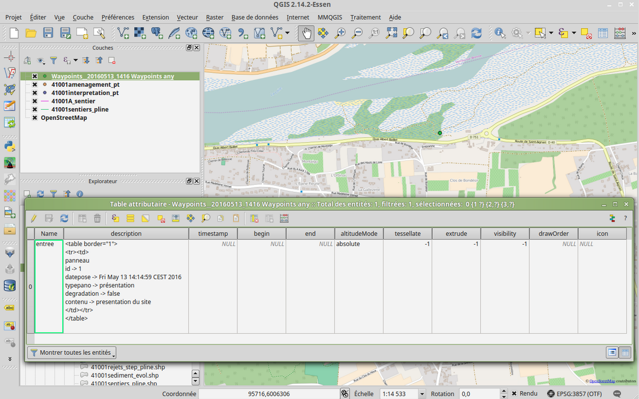Click Select all rows icon in attribute table
Image resolution: width=639 pixels, height=399 pixels.
click(130, 218)
